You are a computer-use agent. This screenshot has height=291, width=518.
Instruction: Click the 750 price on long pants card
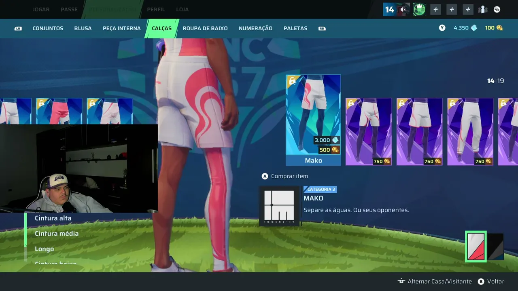pos(480,161)
